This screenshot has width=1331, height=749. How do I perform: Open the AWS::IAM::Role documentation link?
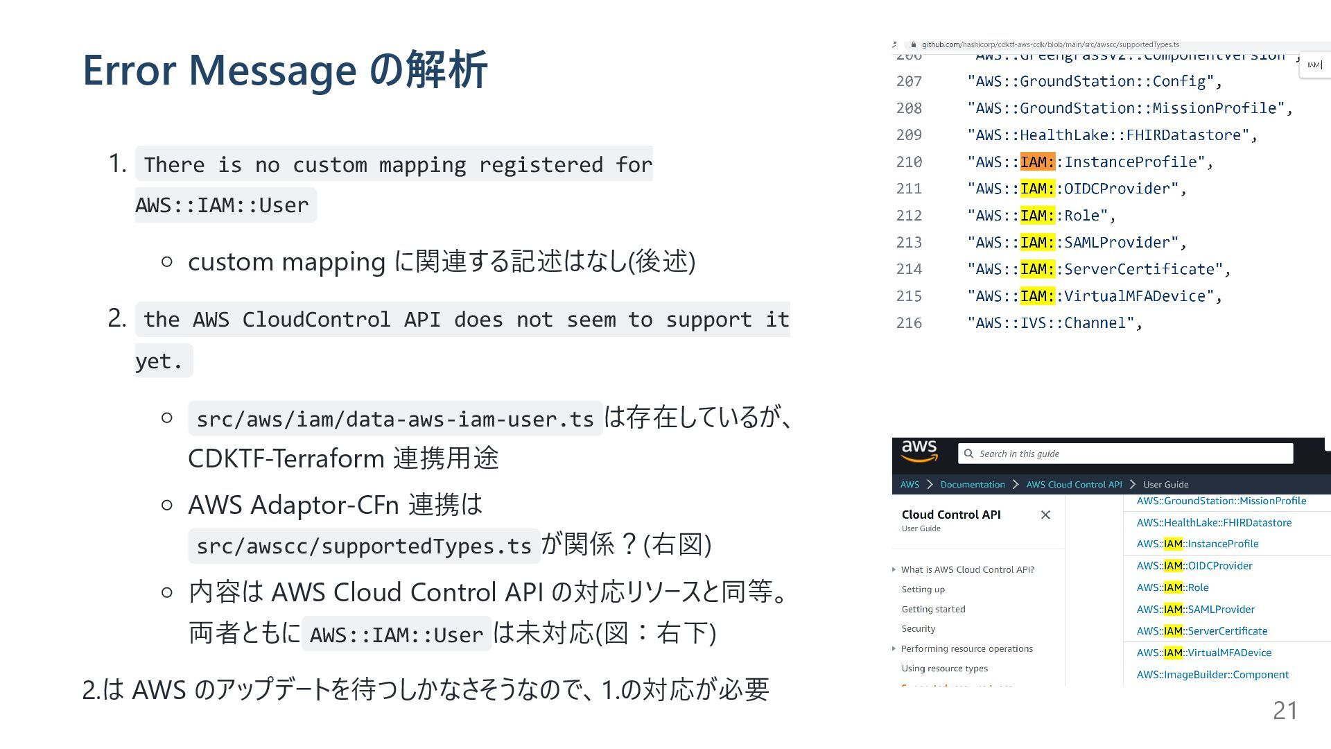[x=1172, y=587]
